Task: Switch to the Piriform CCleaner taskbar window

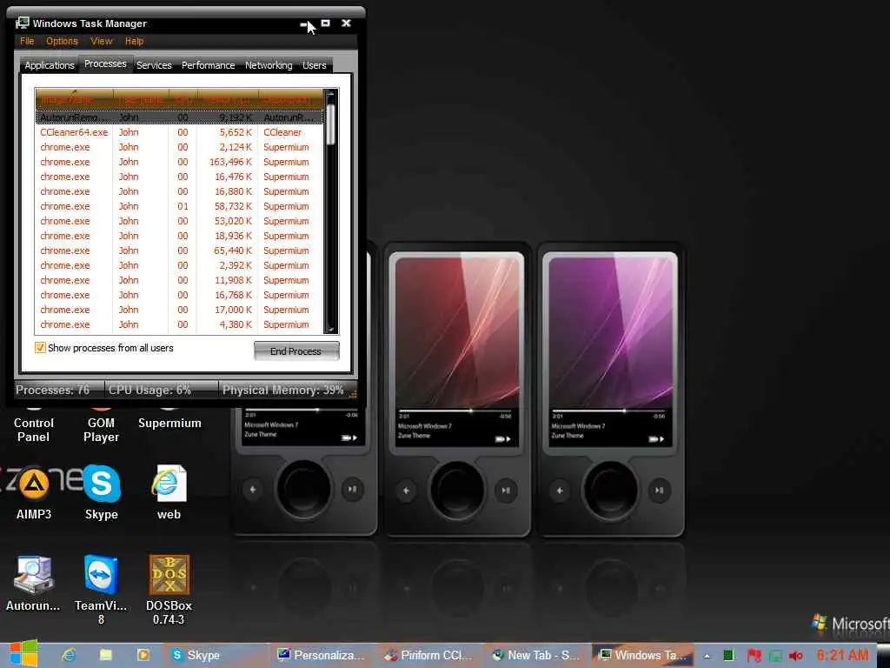Action: 428,655
